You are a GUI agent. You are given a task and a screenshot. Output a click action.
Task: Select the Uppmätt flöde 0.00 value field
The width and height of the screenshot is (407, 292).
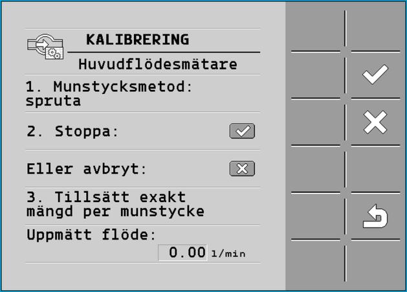[182, 253]
